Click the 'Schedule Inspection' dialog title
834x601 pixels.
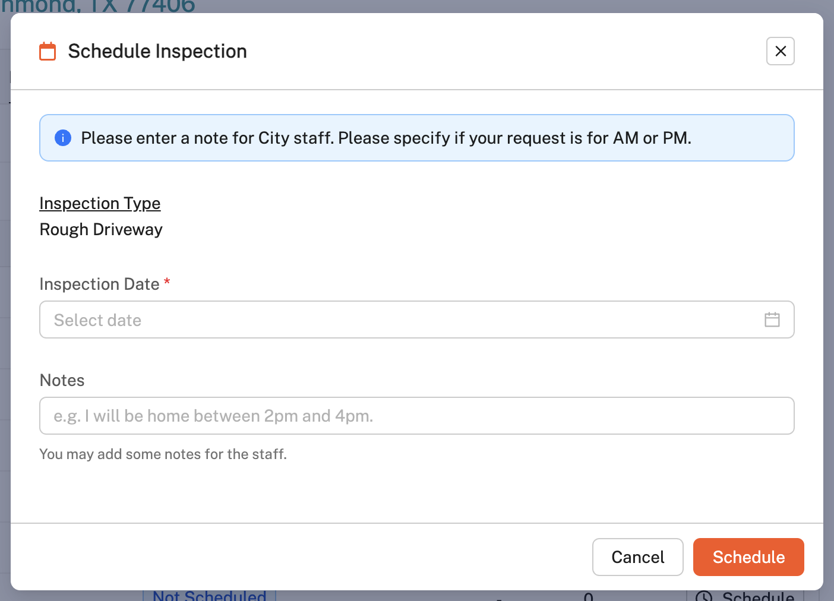pyautogui.click(x=157, y=51)
